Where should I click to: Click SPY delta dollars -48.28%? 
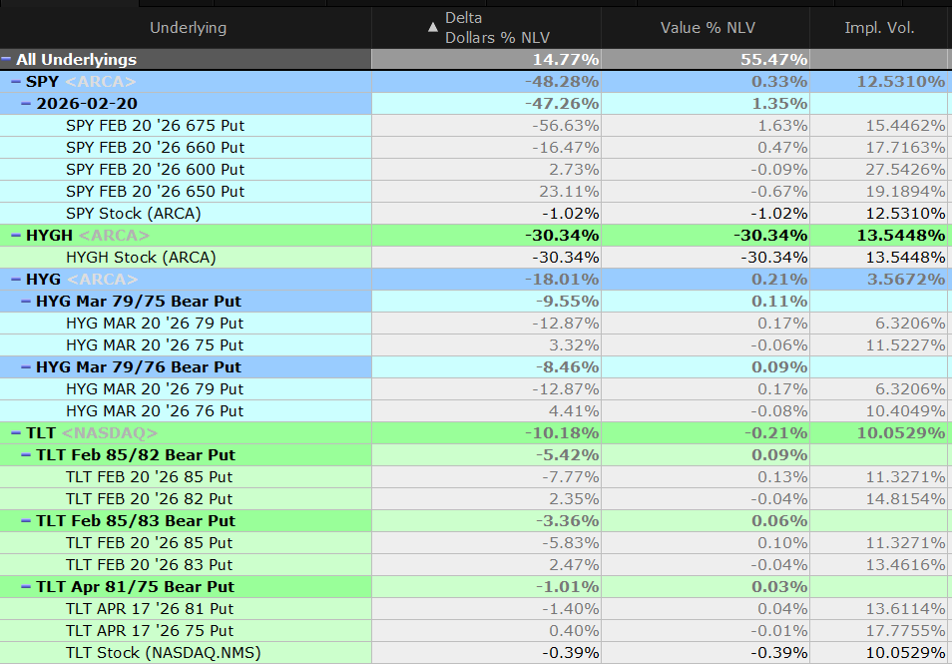click(562, 82)
